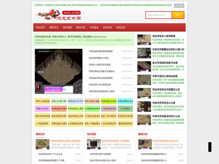
Task: Open sidebar title 传奇世界军衔怎么升级
Action: [x=164, y=103]
